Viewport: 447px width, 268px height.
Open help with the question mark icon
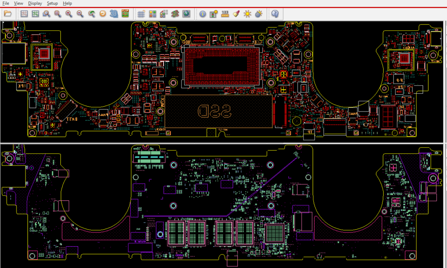pyautogui.click(x=275, y=14)
